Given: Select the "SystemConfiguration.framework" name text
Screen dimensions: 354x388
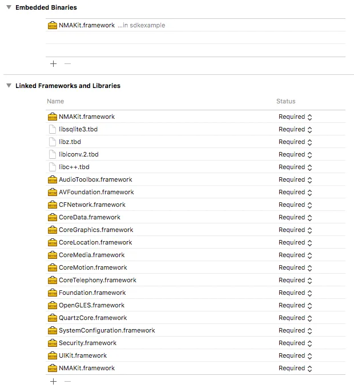Looking at the screenshot, I should pos(107,331).
